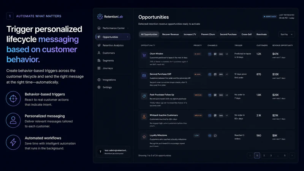Click the Integrations sidebar icon
The width and height of the screenshot is (304, 171).
click(x=99, y=80)
